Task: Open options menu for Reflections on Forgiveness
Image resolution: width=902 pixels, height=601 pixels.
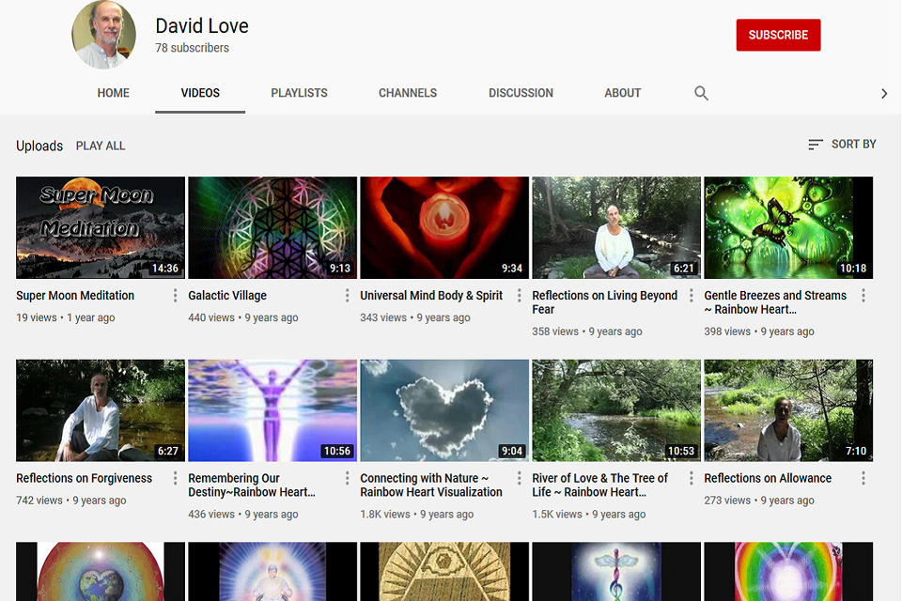Action: [175, 479]
